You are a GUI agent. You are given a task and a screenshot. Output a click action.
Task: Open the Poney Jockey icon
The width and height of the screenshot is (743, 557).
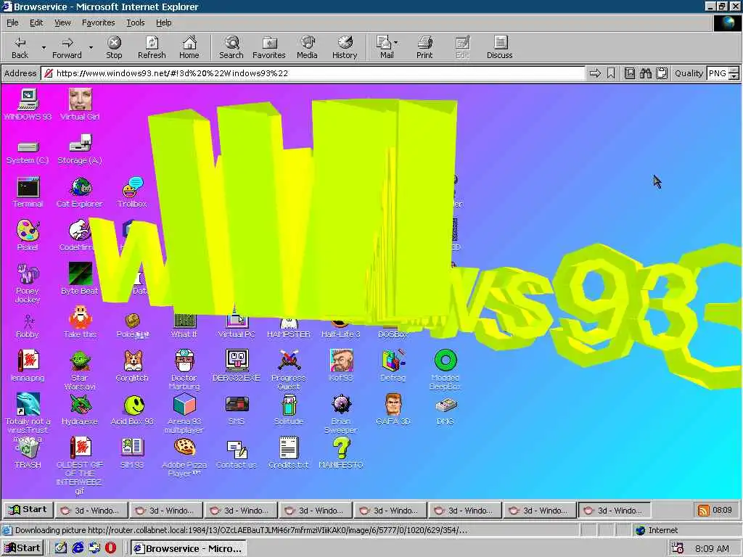pyautogui.click(x=28, y=284)
